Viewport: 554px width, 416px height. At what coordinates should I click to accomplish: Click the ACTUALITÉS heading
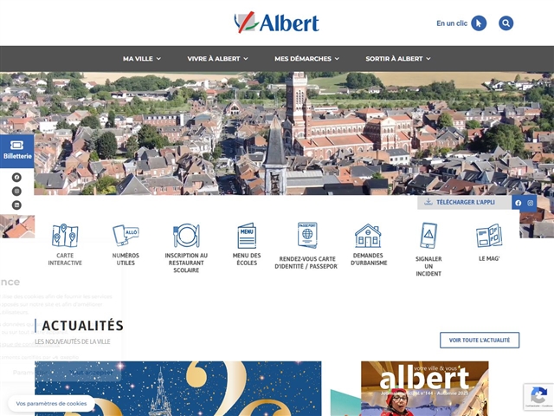(83, 326)
